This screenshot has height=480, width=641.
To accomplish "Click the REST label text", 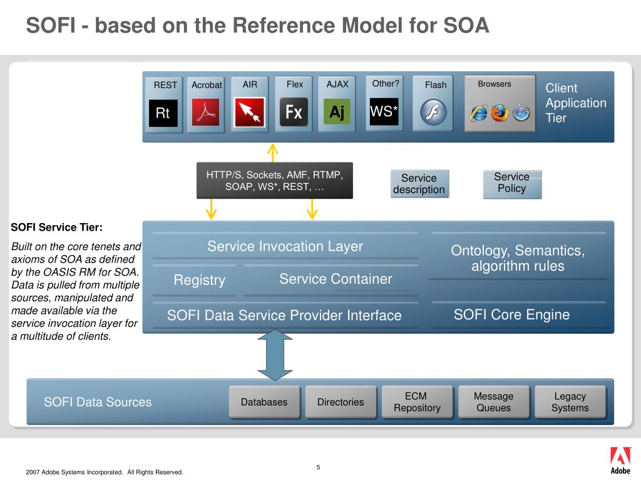I will [165, 85].
